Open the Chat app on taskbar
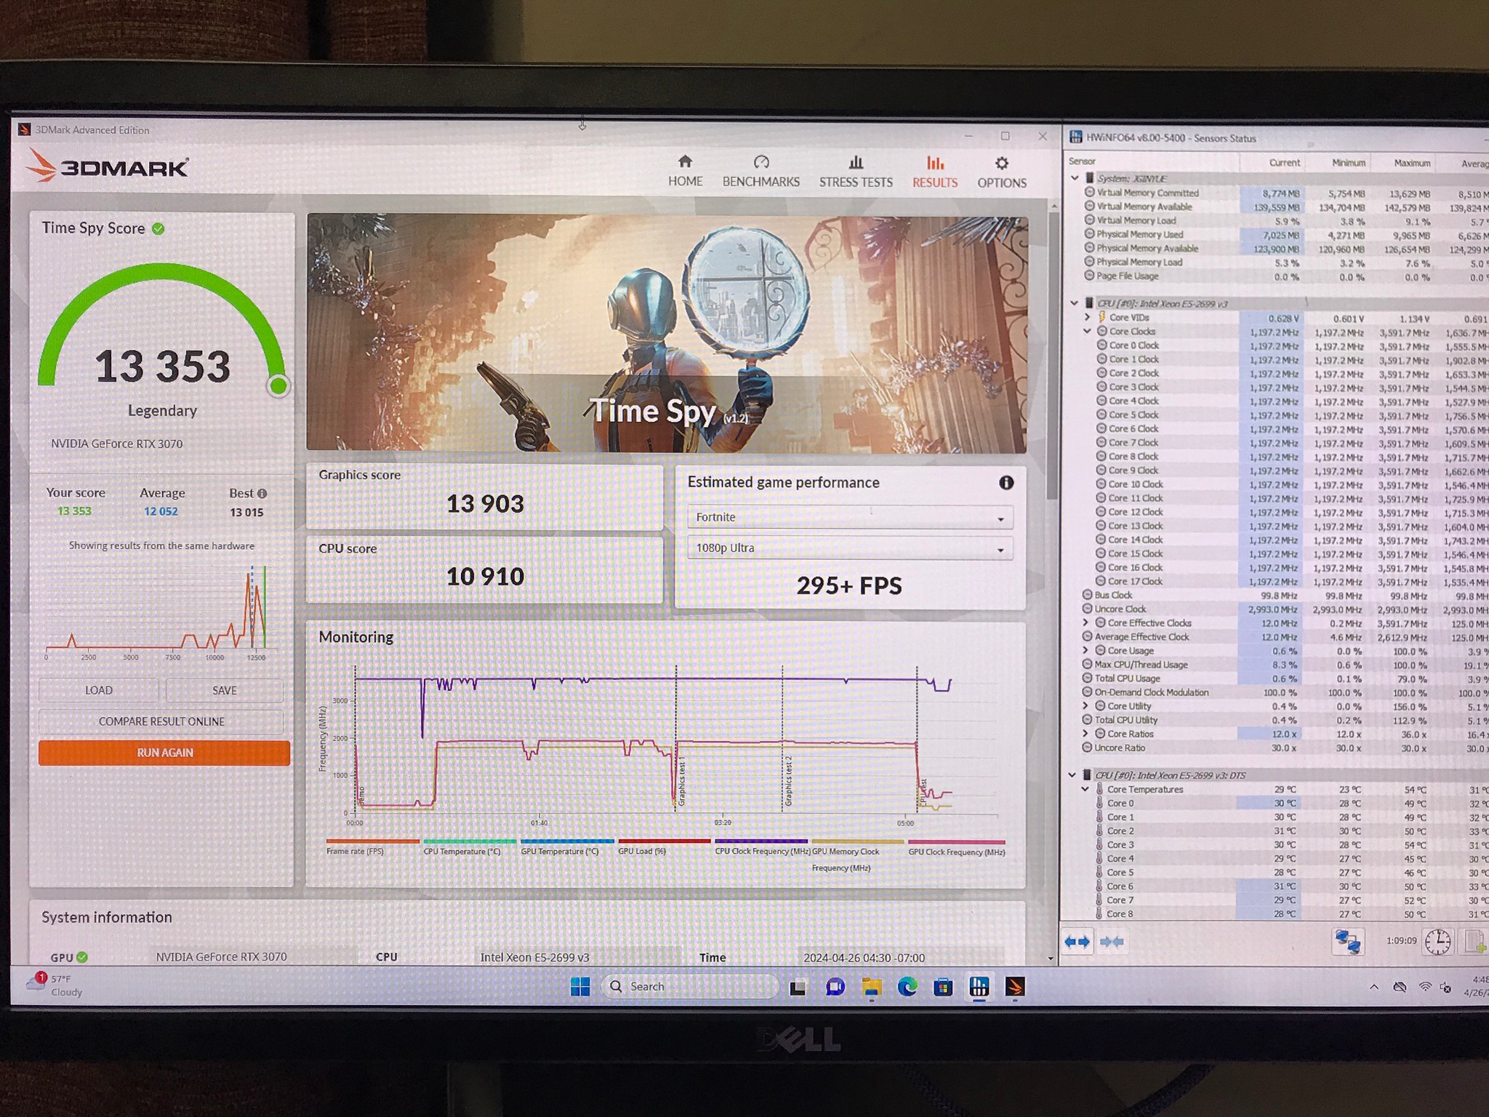 835,987
